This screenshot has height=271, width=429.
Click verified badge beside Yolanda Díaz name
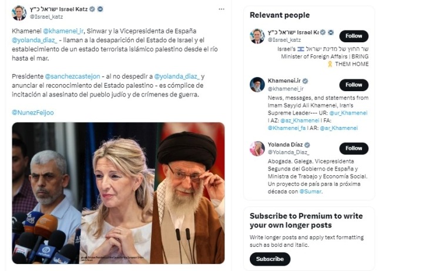tap(307, 145)
